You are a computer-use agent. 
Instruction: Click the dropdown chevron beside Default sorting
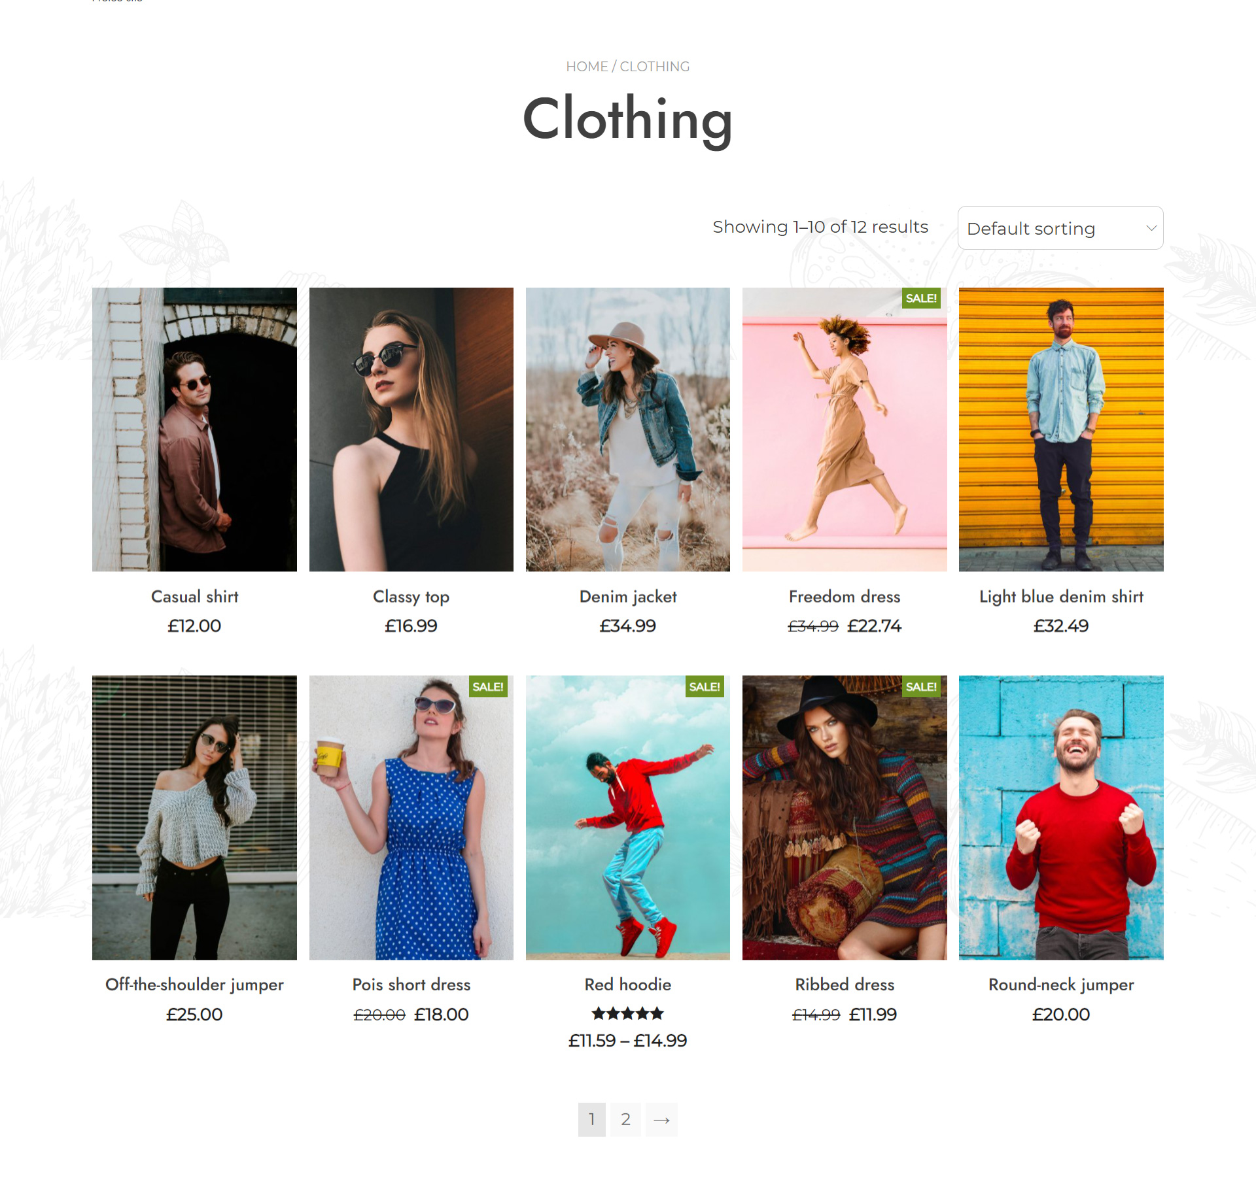pyautogui.click(x=1151, y=228)
